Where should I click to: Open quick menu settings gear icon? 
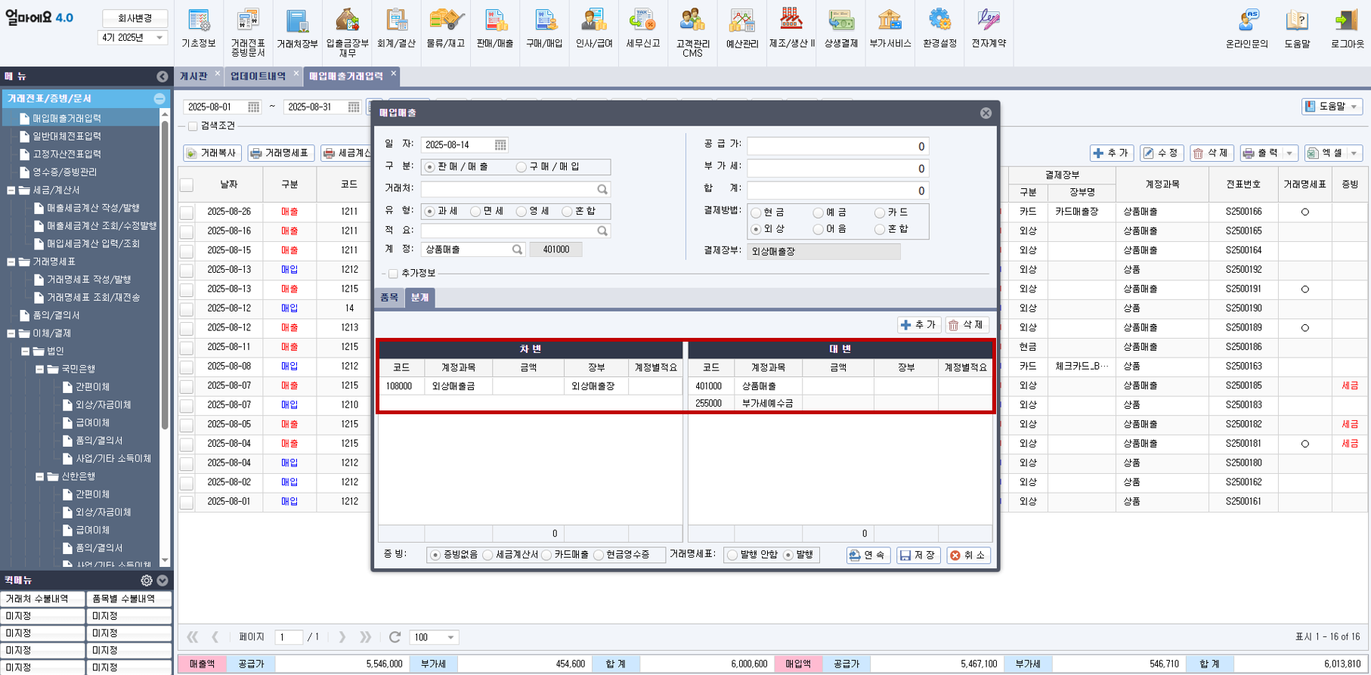click(x=147, y=581)
